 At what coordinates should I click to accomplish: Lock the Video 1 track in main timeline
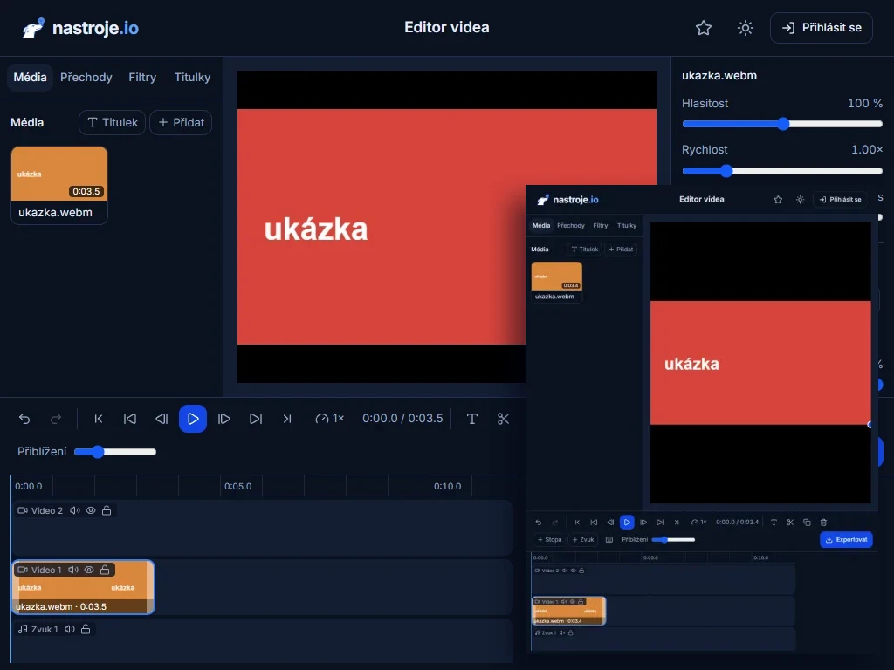[x=105, y=570]
